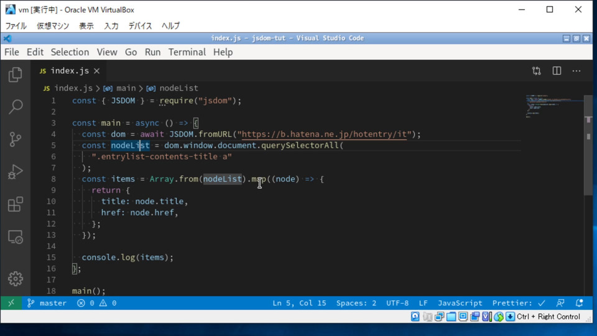Click the Ln 5, Col 15 indicator

coord(299,303)
